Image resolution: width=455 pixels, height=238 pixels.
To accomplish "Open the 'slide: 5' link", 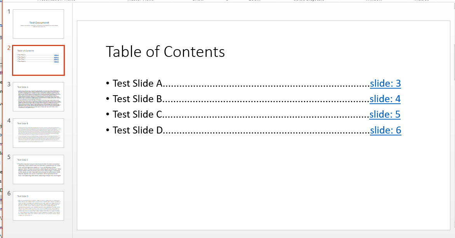I will (x=385, y=114).
